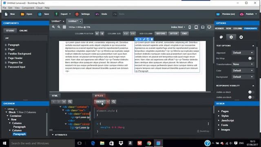The image size is (261, 147).
Task: Click the Create style button
Action: coord(100,102)
